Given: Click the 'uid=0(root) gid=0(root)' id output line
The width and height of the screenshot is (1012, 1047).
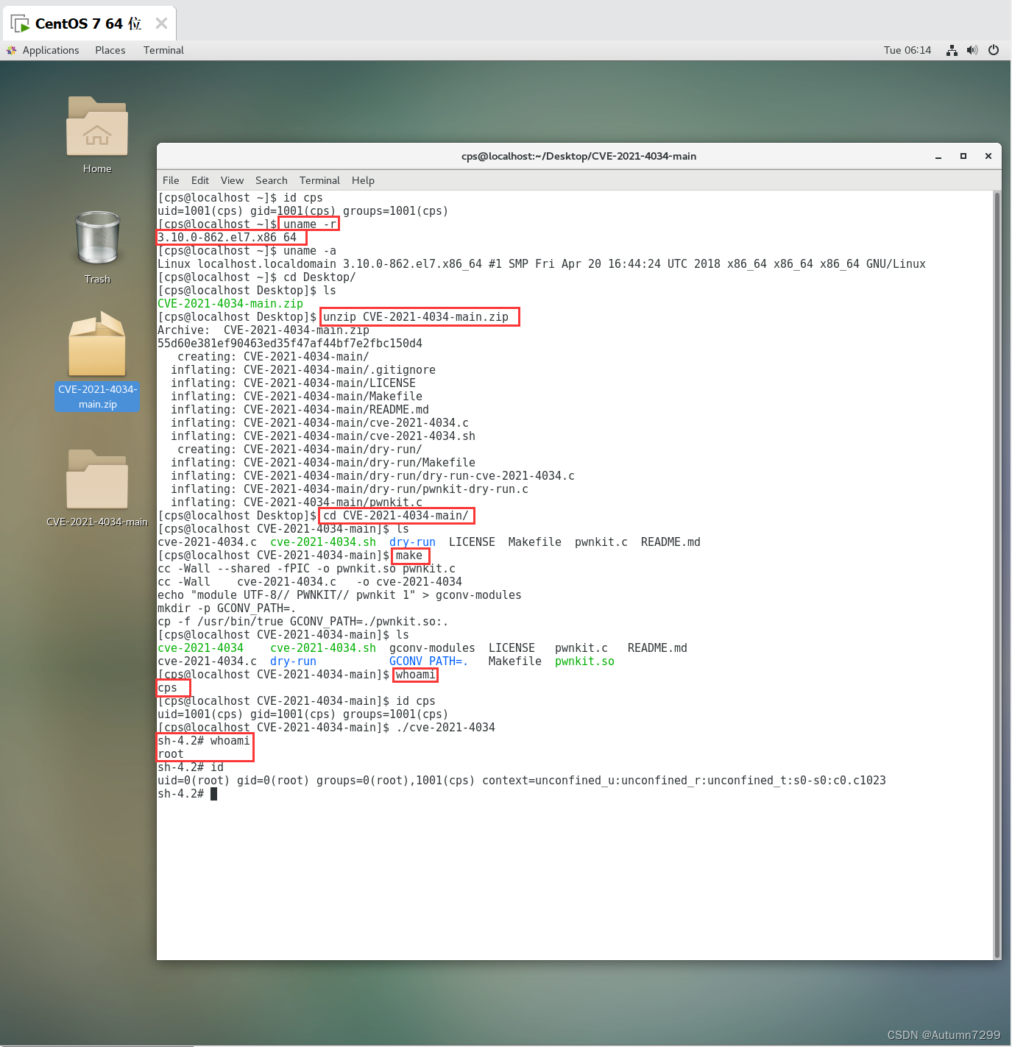Looking at the screenshot, I should pos(522,781).
